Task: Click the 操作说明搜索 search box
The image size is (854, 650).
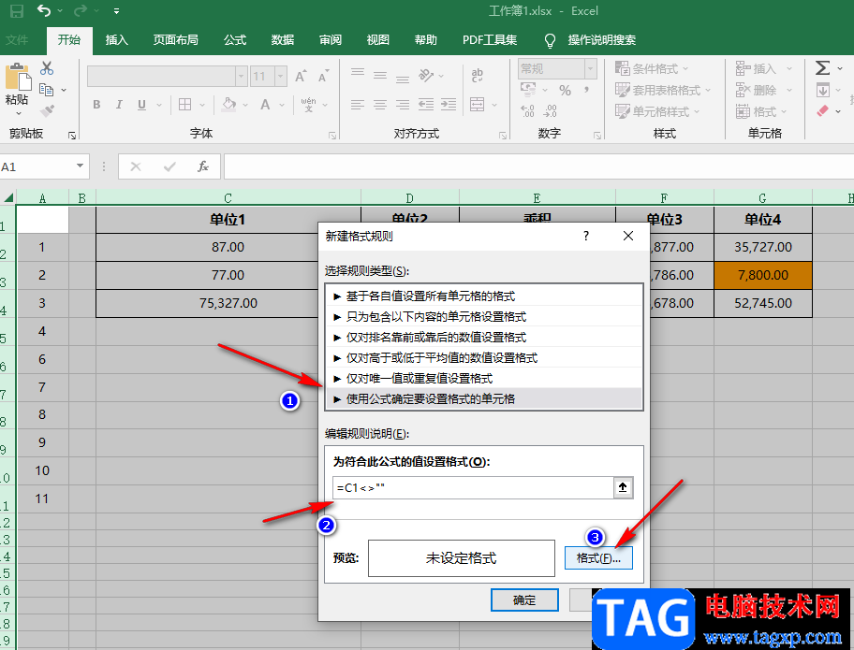Action: [602, 40]
